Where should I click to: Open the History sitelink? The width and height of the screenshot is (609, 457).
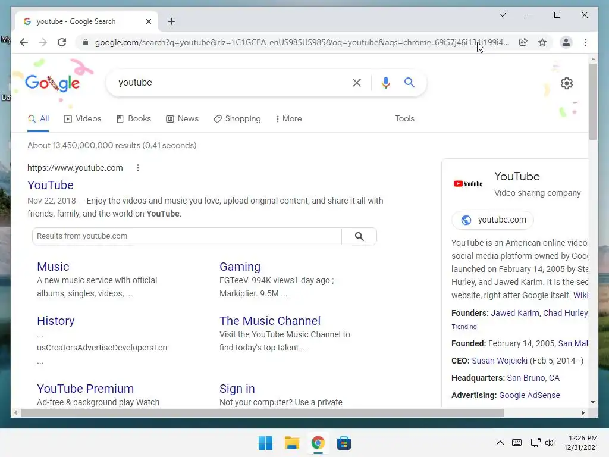55,321
